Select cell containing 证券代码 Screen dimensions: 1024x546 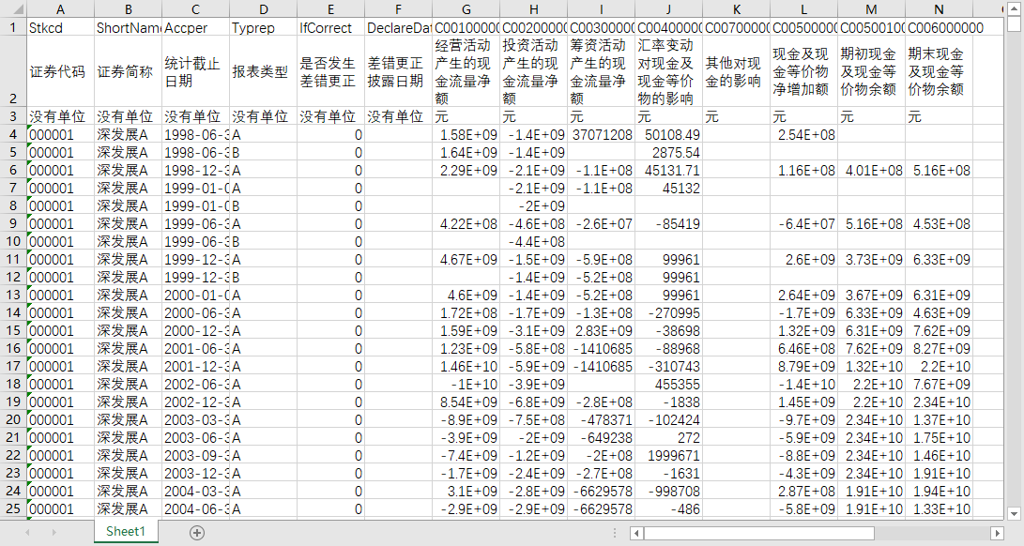pos(60,71)
